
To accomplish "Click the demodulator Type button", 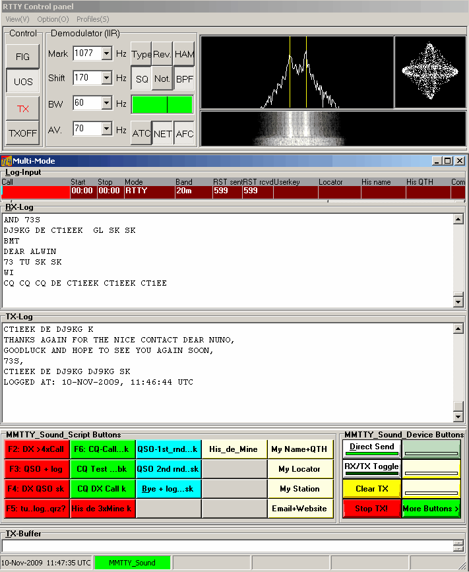I will [x=141, y=54].
